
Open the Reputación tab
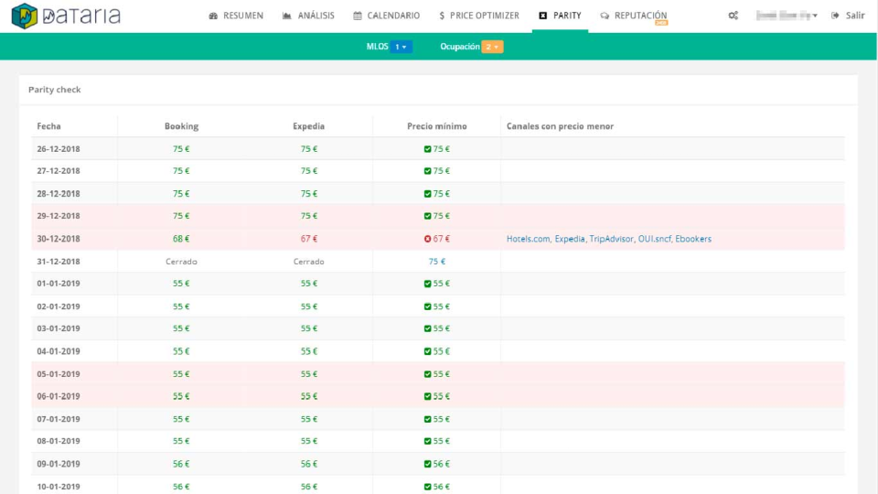point(634,16)
